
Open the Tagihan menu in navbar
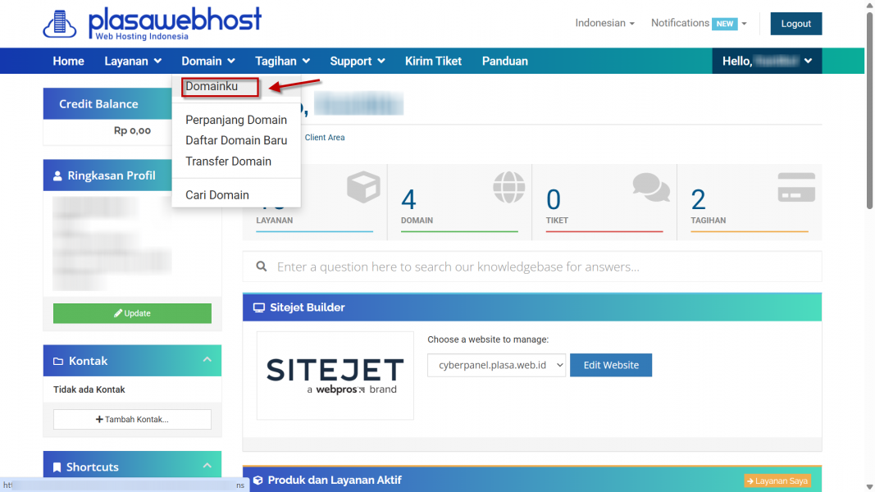[x=282, y=61]
